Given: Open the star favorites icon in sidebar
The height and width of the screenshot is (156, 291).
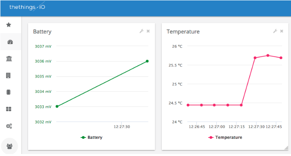Looking at the screenshot, I should coord(9,25).
